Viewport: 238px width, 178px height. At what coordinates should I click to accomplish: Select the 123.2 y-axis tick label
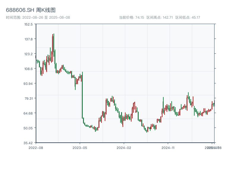[29, 54]
